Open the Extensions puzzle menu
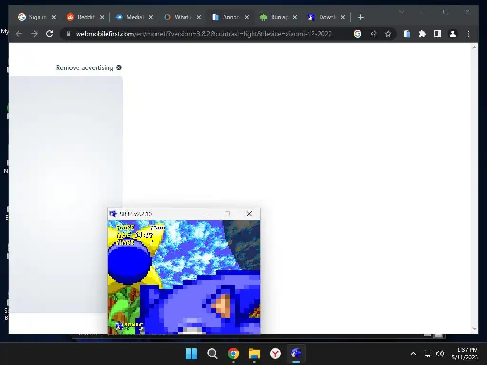487x365 pixels. [422, 34]
